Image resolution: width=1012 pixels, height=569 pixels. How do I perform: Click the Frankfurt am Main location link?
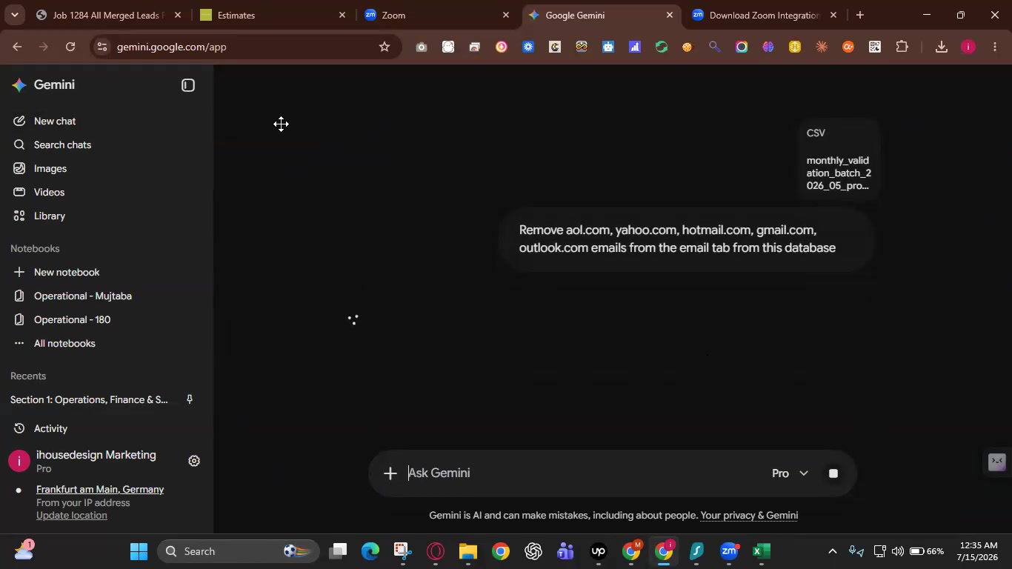(x=100, y=489)
